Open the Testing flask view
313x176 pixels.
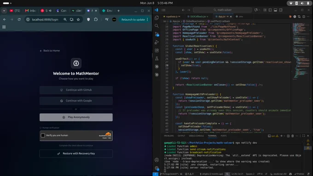pos(156,58)
